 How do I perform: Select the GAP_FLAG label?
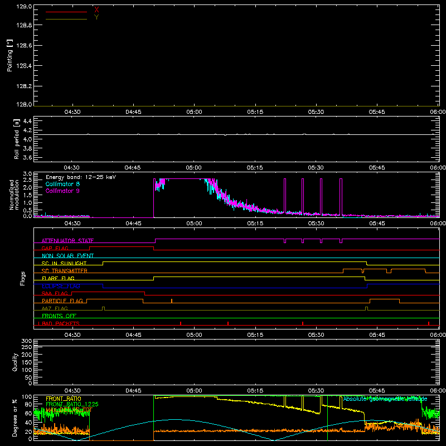pyautogui.click(x=55, y=248)
